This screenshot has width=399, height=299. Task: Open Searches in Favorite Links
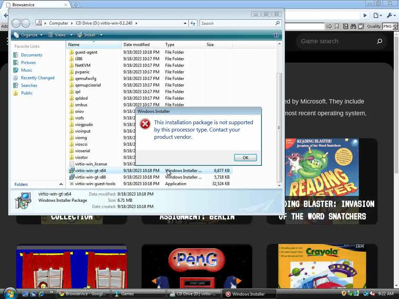29,85
